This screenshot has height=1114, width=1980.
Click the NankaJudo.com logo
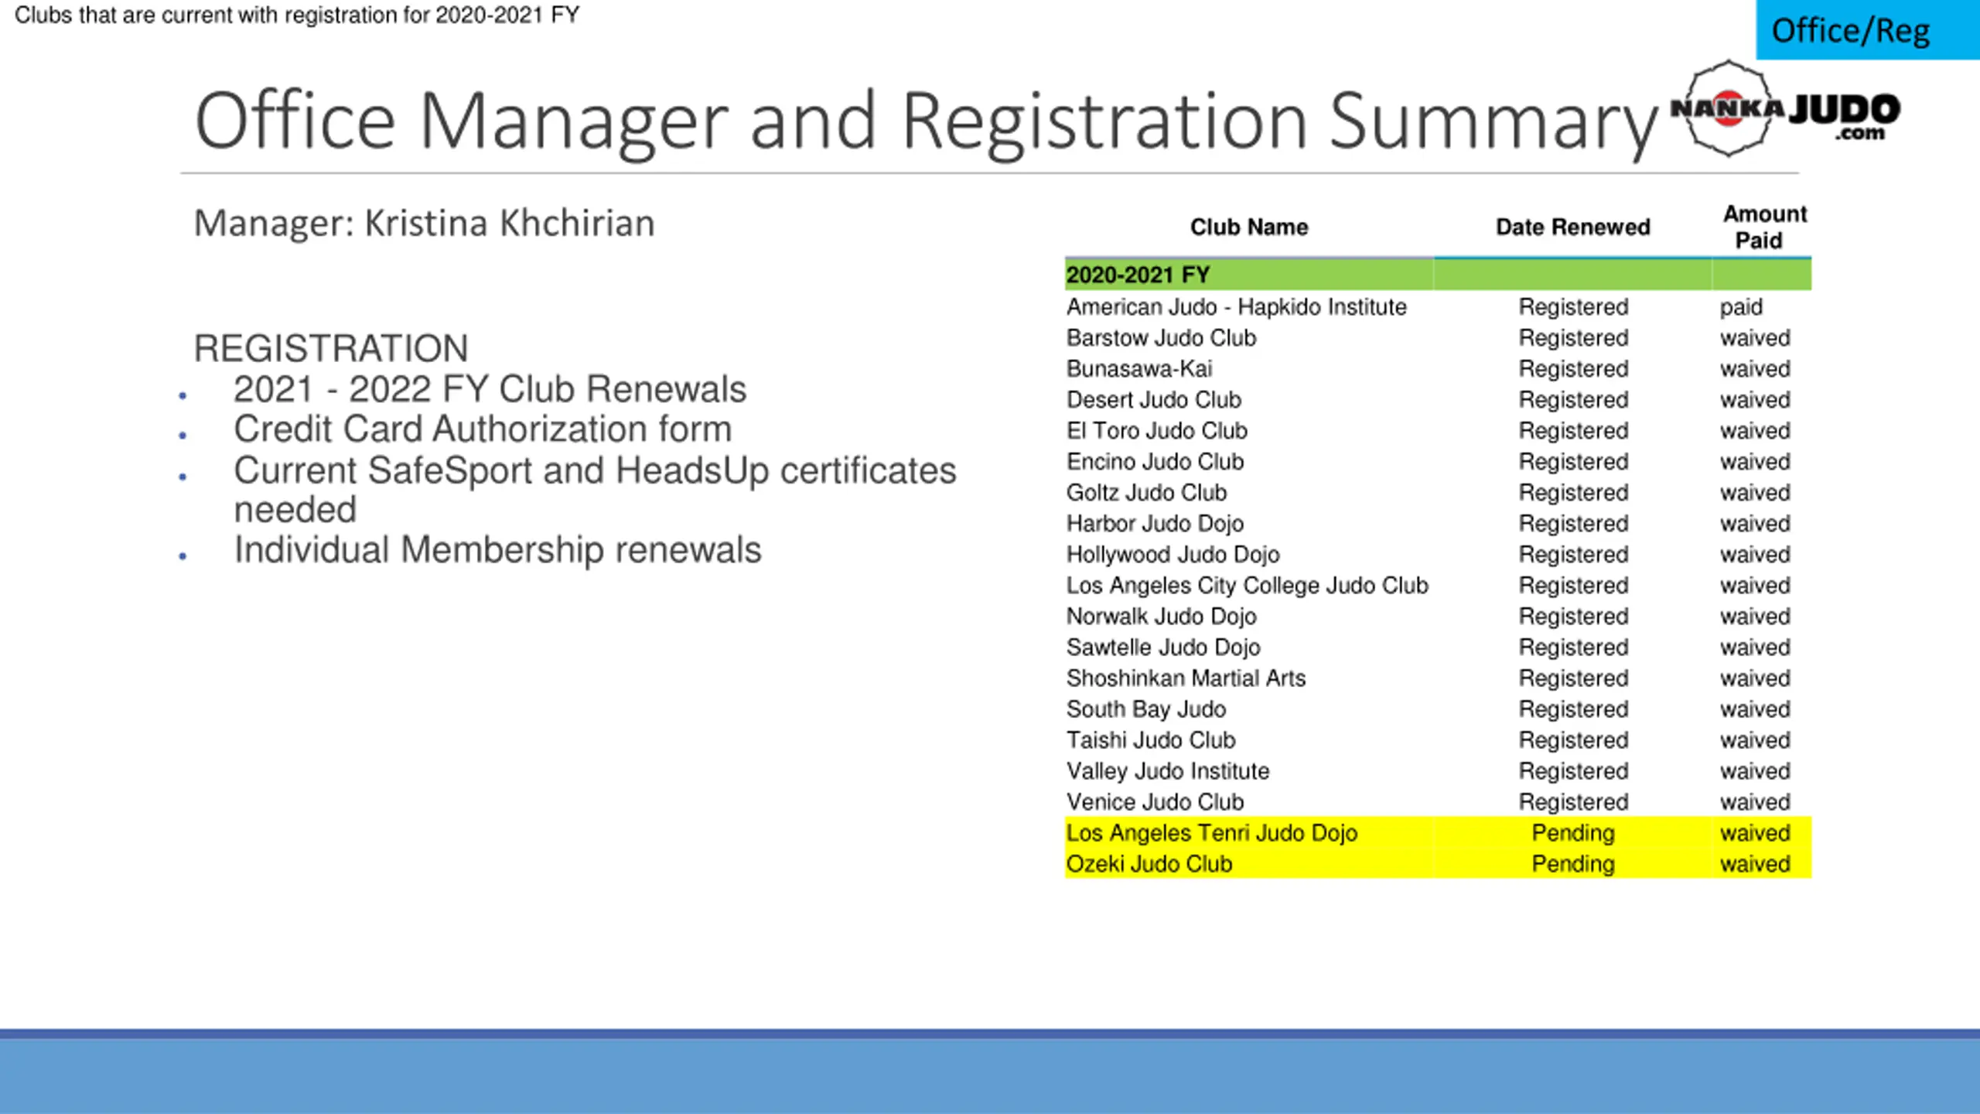[x=1785, y=110]
